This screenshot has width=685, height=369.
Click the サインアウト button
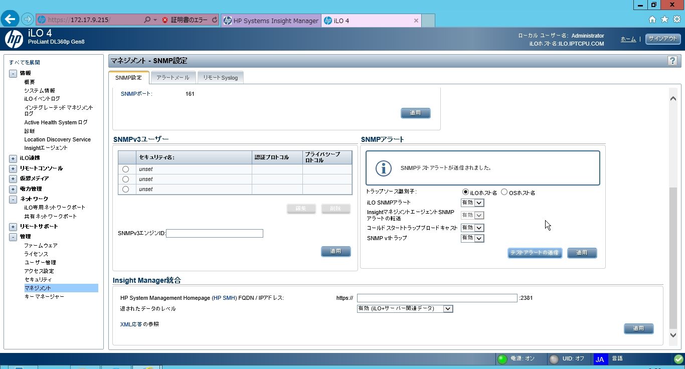click(662, 39)
